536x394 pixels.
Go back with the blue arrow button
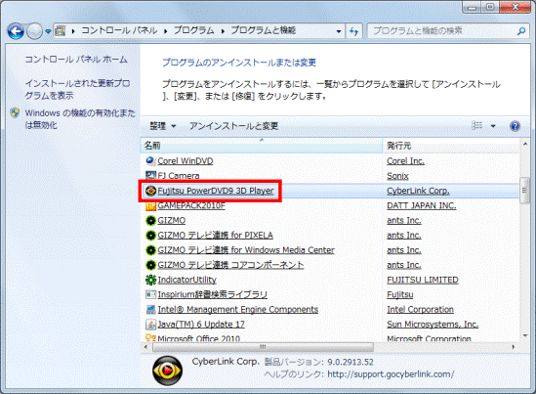pos(16,31)
